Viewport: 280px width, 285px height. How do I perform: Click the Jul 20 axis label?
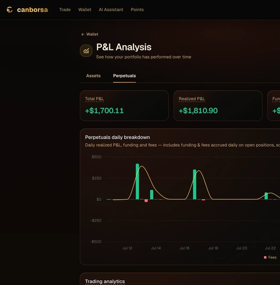[x=242, y=248]
